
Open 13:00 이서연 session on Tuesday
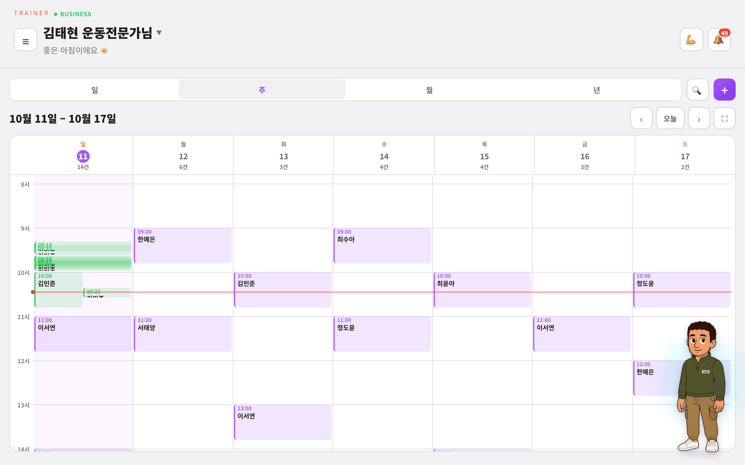tap(283, 422)
